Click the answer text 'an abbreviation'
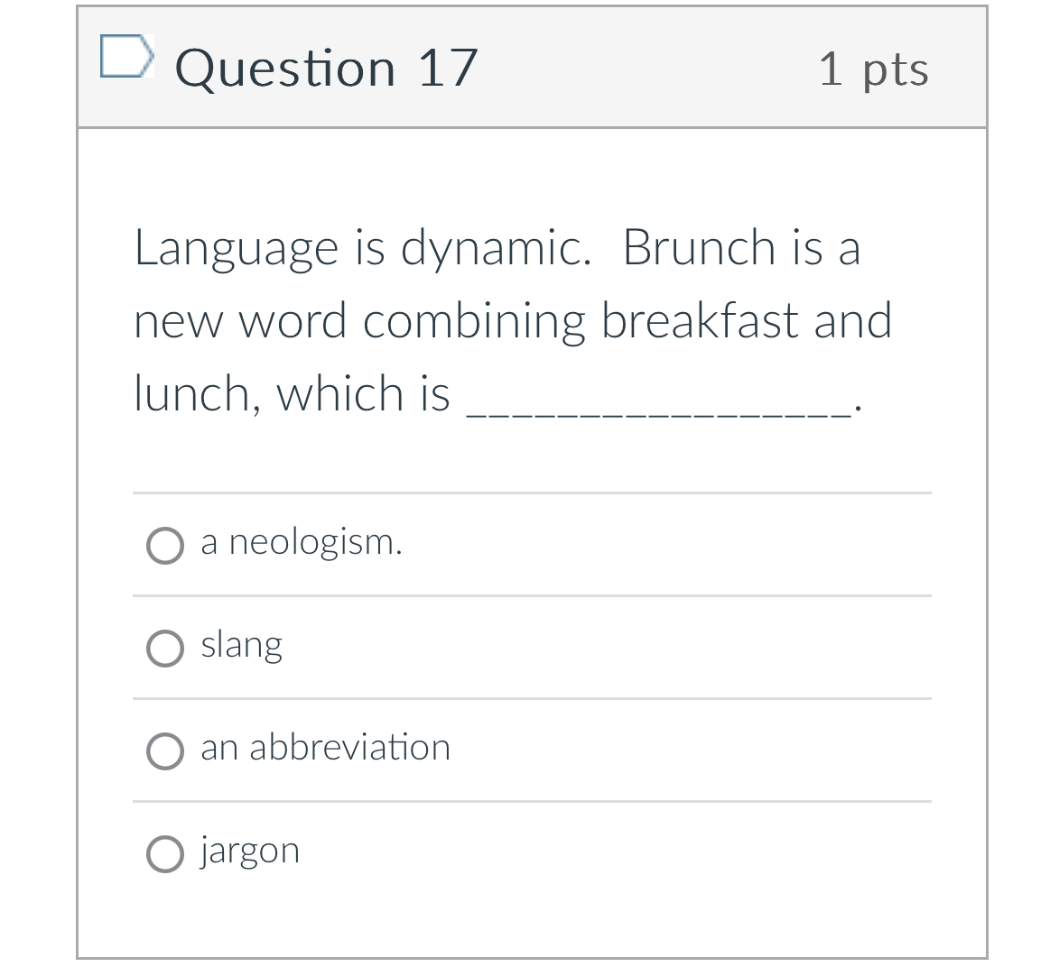 click(x=326, y=747)
